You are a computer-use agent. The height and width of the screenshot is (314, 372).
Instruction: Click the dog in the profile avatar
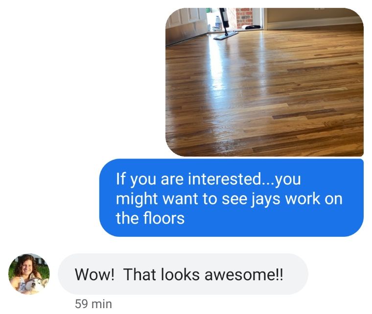pos(36,284)
